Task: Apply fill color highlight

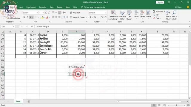Action: pyautogui.click(x=42, y=17)
